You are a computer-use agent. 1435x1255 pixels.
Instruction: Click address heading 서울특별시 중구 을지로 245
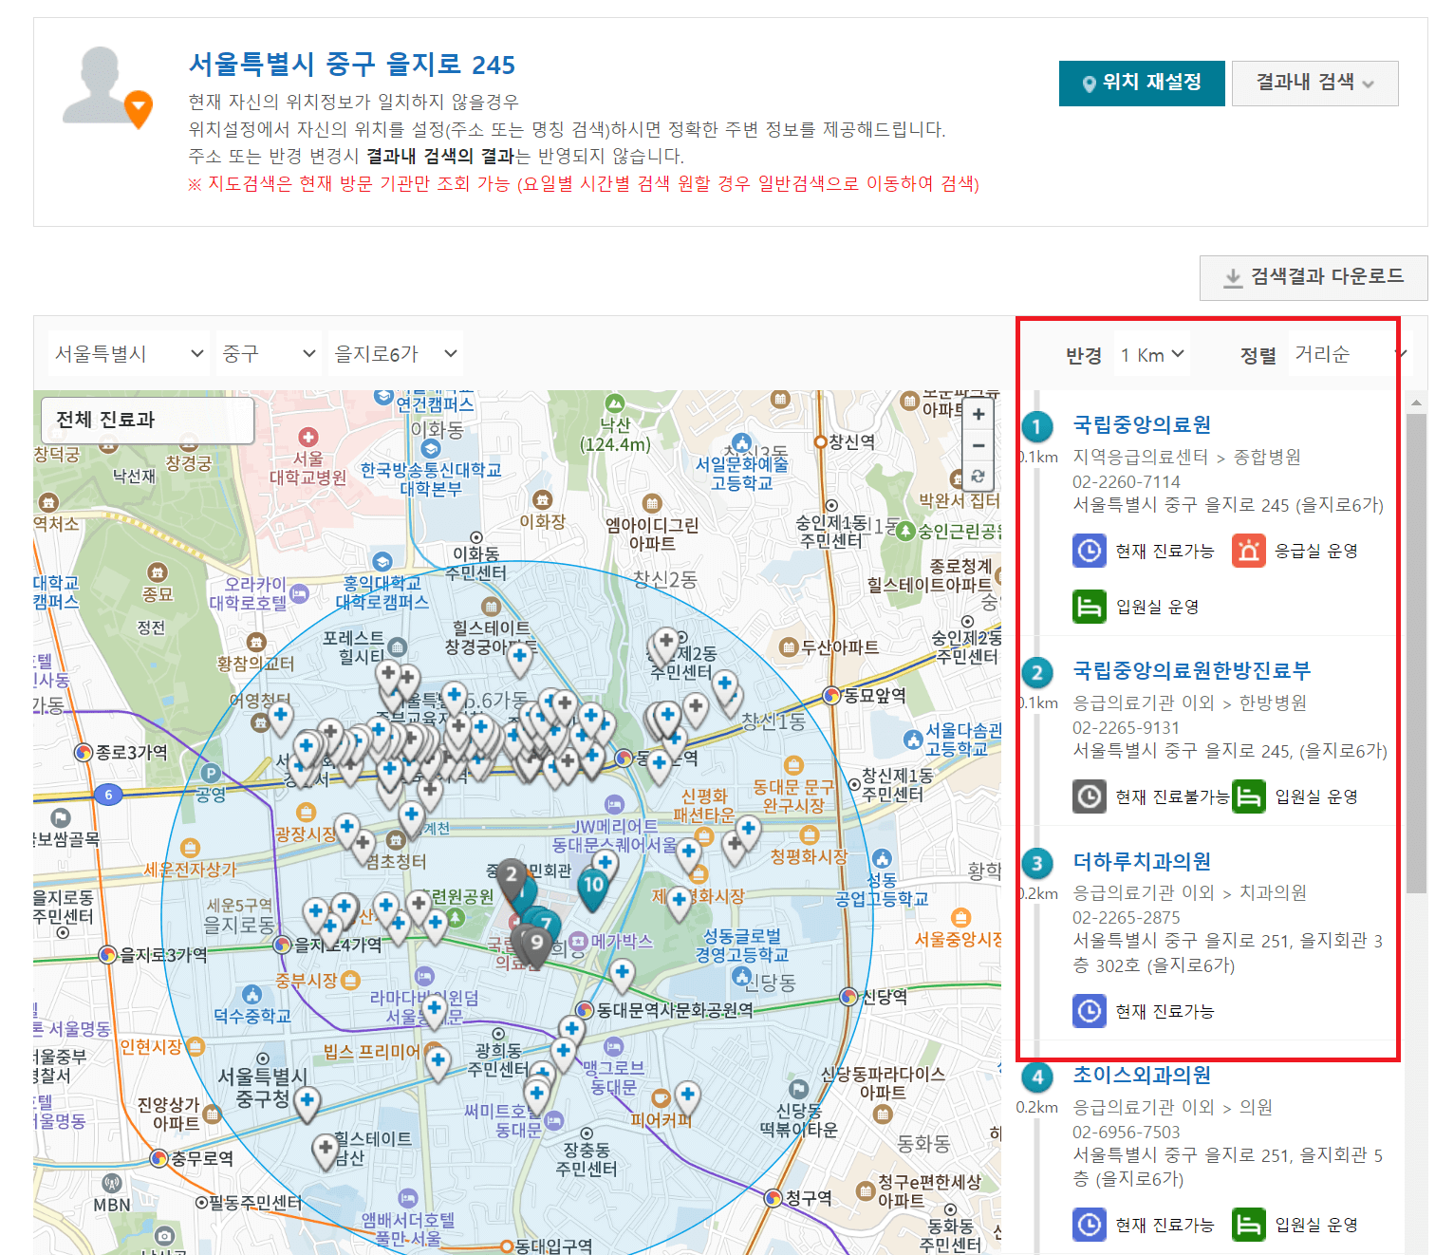[x=352, y=65]
